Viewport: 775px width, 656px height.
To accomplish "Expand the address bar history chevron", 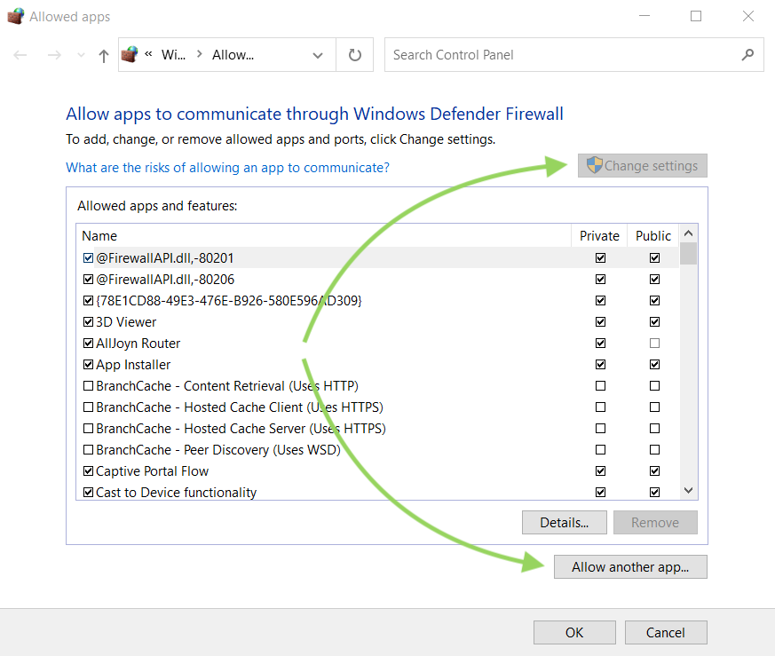I will pyautogui.click(x=318, y=55).
